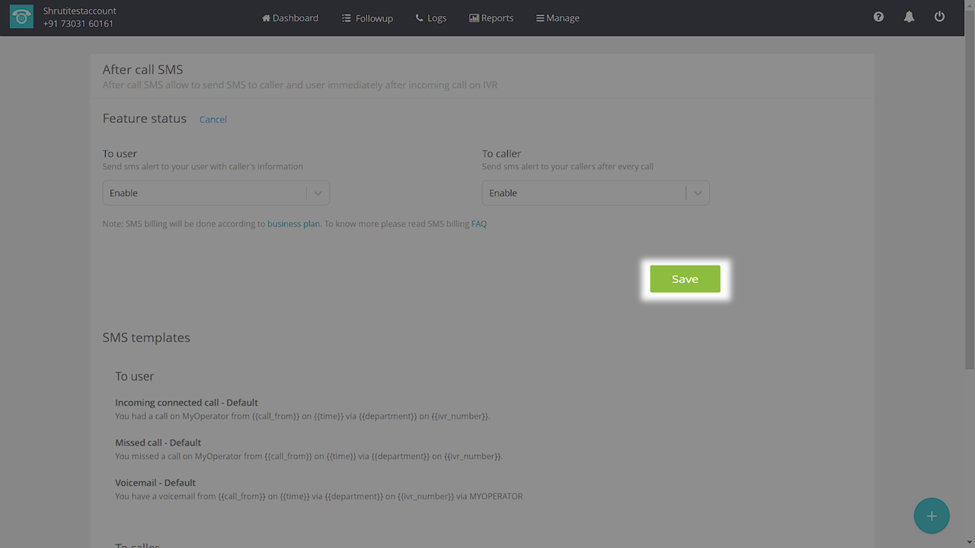Click the MyOperator phone logo icon
Image resolution: width=975 pixels, height=548 pixels.
21,18
